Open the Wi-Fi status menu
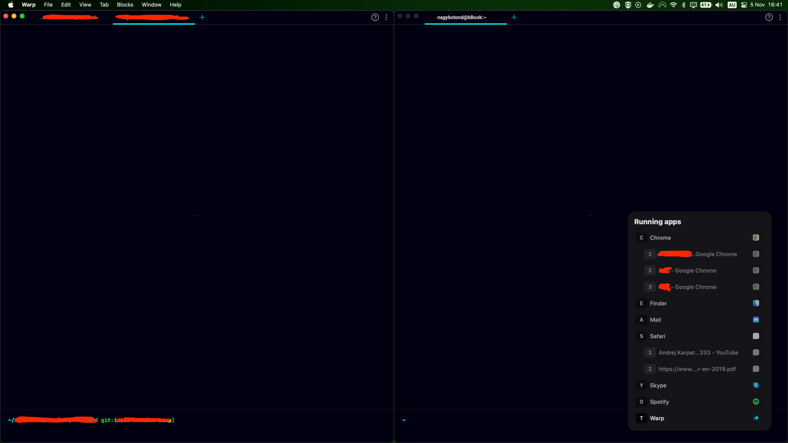This screenshot has width=788, height=443. coord(673,5)
